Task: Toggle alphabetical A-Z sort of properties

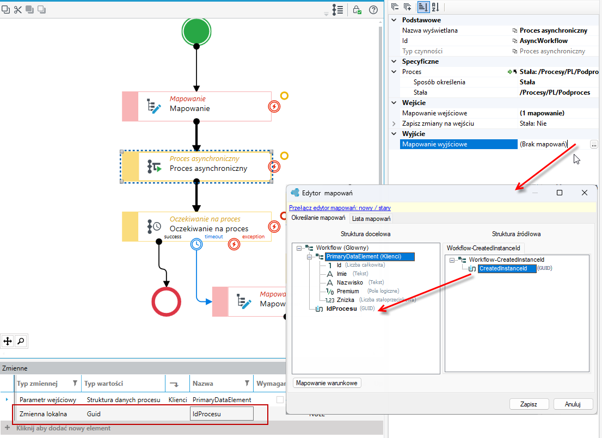Action: pos(435,7)
